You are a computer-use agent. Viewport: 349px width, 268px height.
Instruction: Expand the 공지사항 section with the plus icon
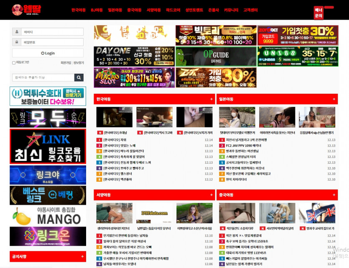point(82,257)
